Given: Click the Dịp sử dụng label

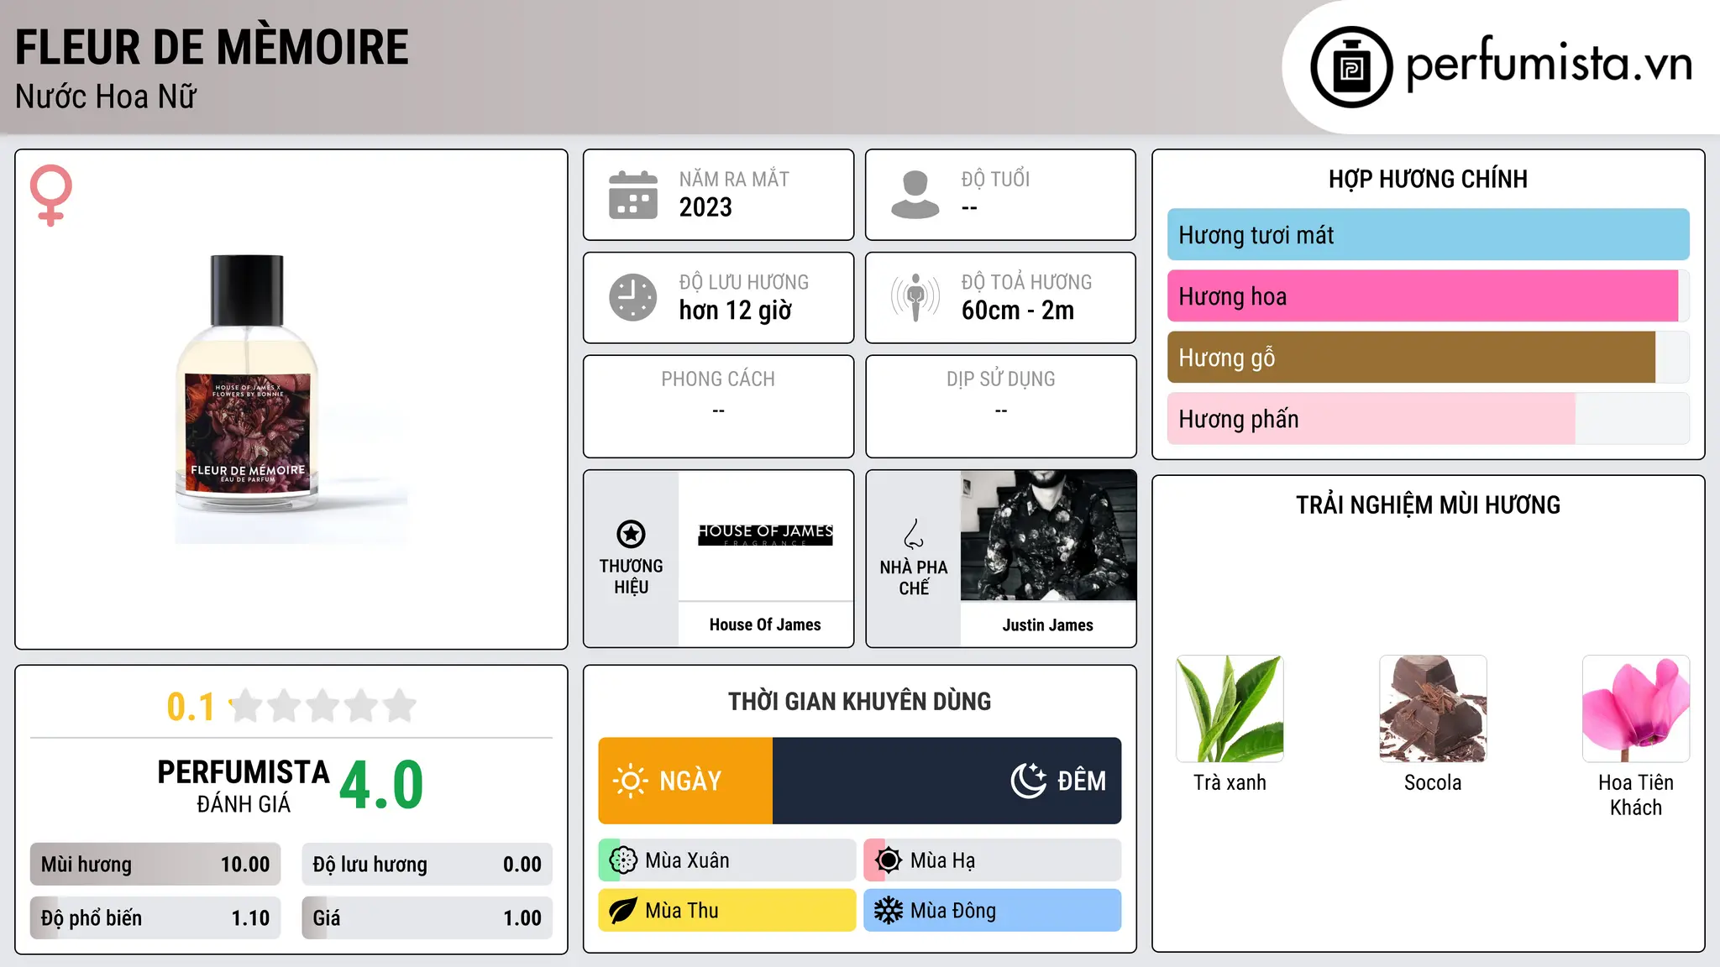Looking at the screenshot, I should pos(1001,379).
